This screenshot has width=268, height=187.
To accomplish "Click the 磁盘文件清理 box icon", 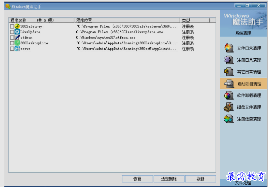I will pyautogui.click(x=229, y=107).
